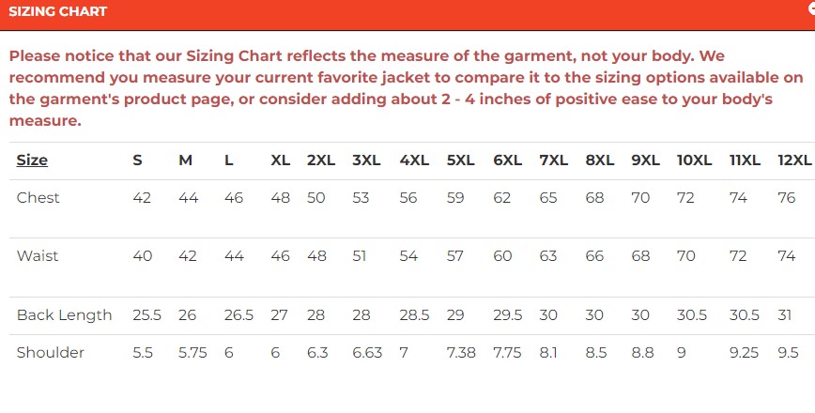Select the Chest row label

click(38, 197)
